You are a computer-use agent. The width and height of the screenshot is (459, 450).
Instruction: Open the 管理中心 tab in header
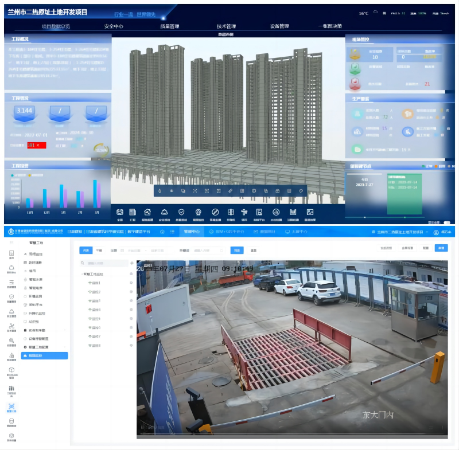tap(192, 232)
